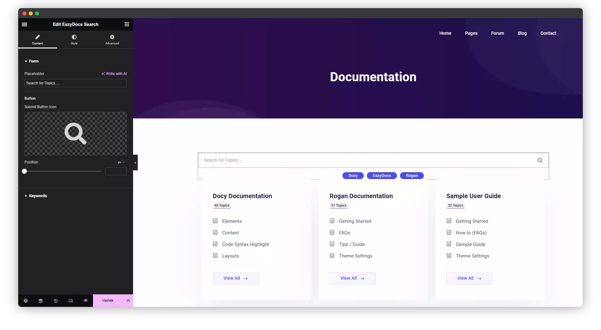
Task: Expand the Keywords section
Action: 38,196
